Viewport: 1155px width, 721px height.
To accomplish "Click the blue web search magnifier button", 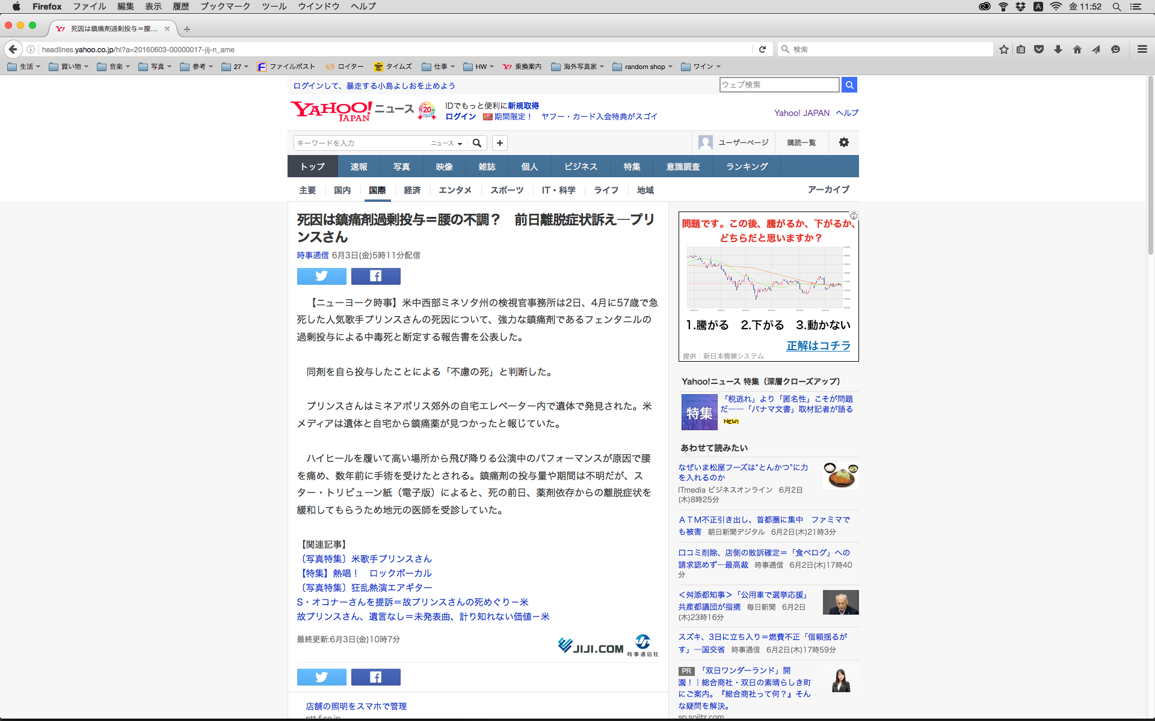I will [x=849, y=85].
